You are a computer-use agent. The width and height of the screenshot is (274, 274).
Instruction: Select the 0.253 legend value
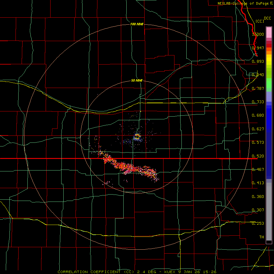pos(258,223)
